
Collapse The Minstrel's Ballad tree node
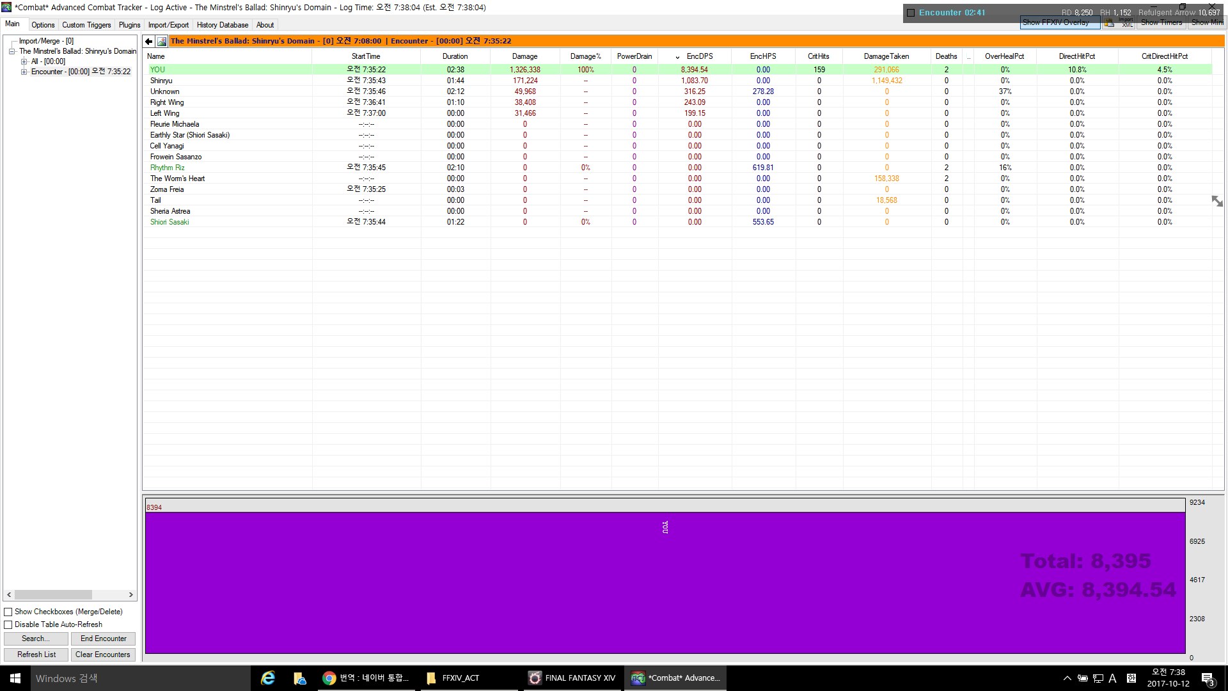point(12,51)
